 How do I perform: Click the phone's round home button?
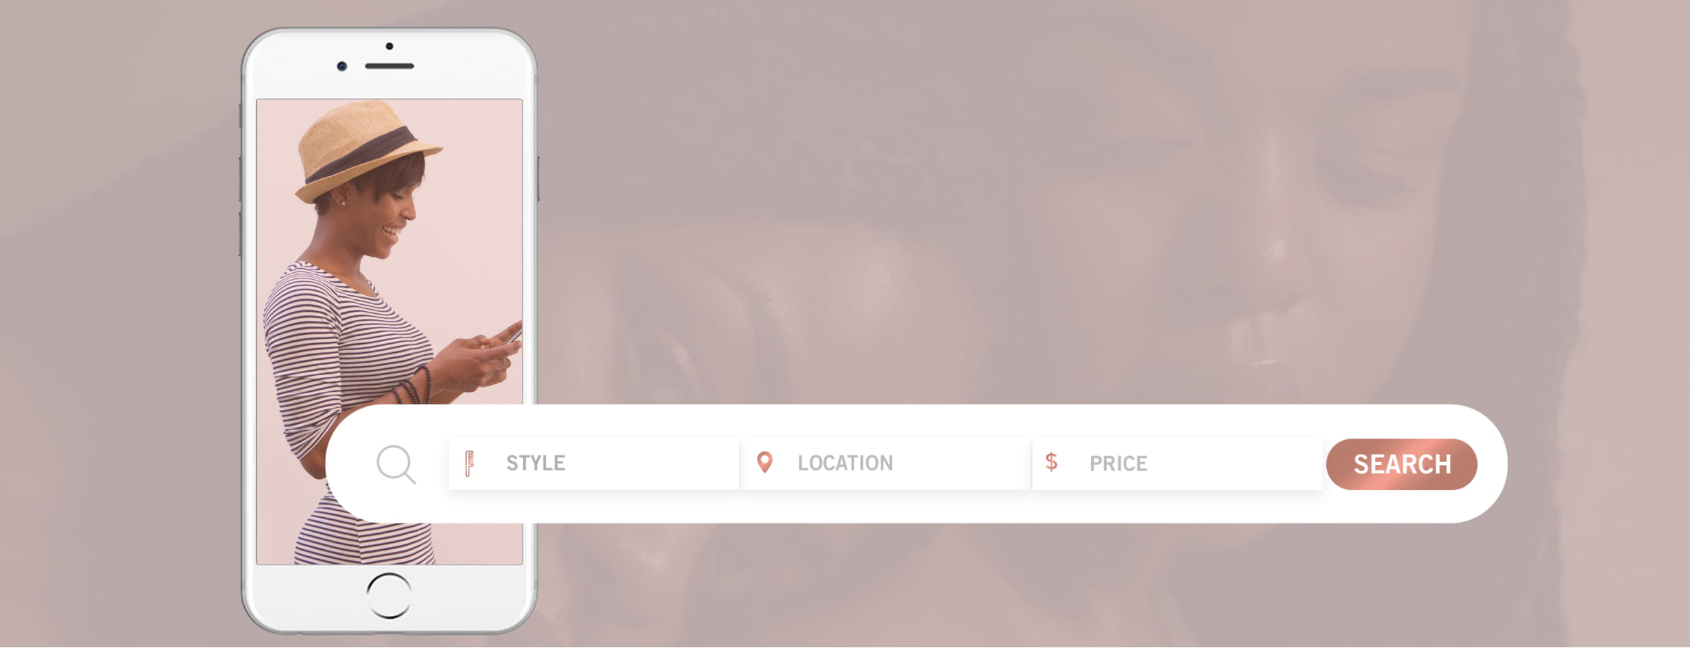pos(389,596)
